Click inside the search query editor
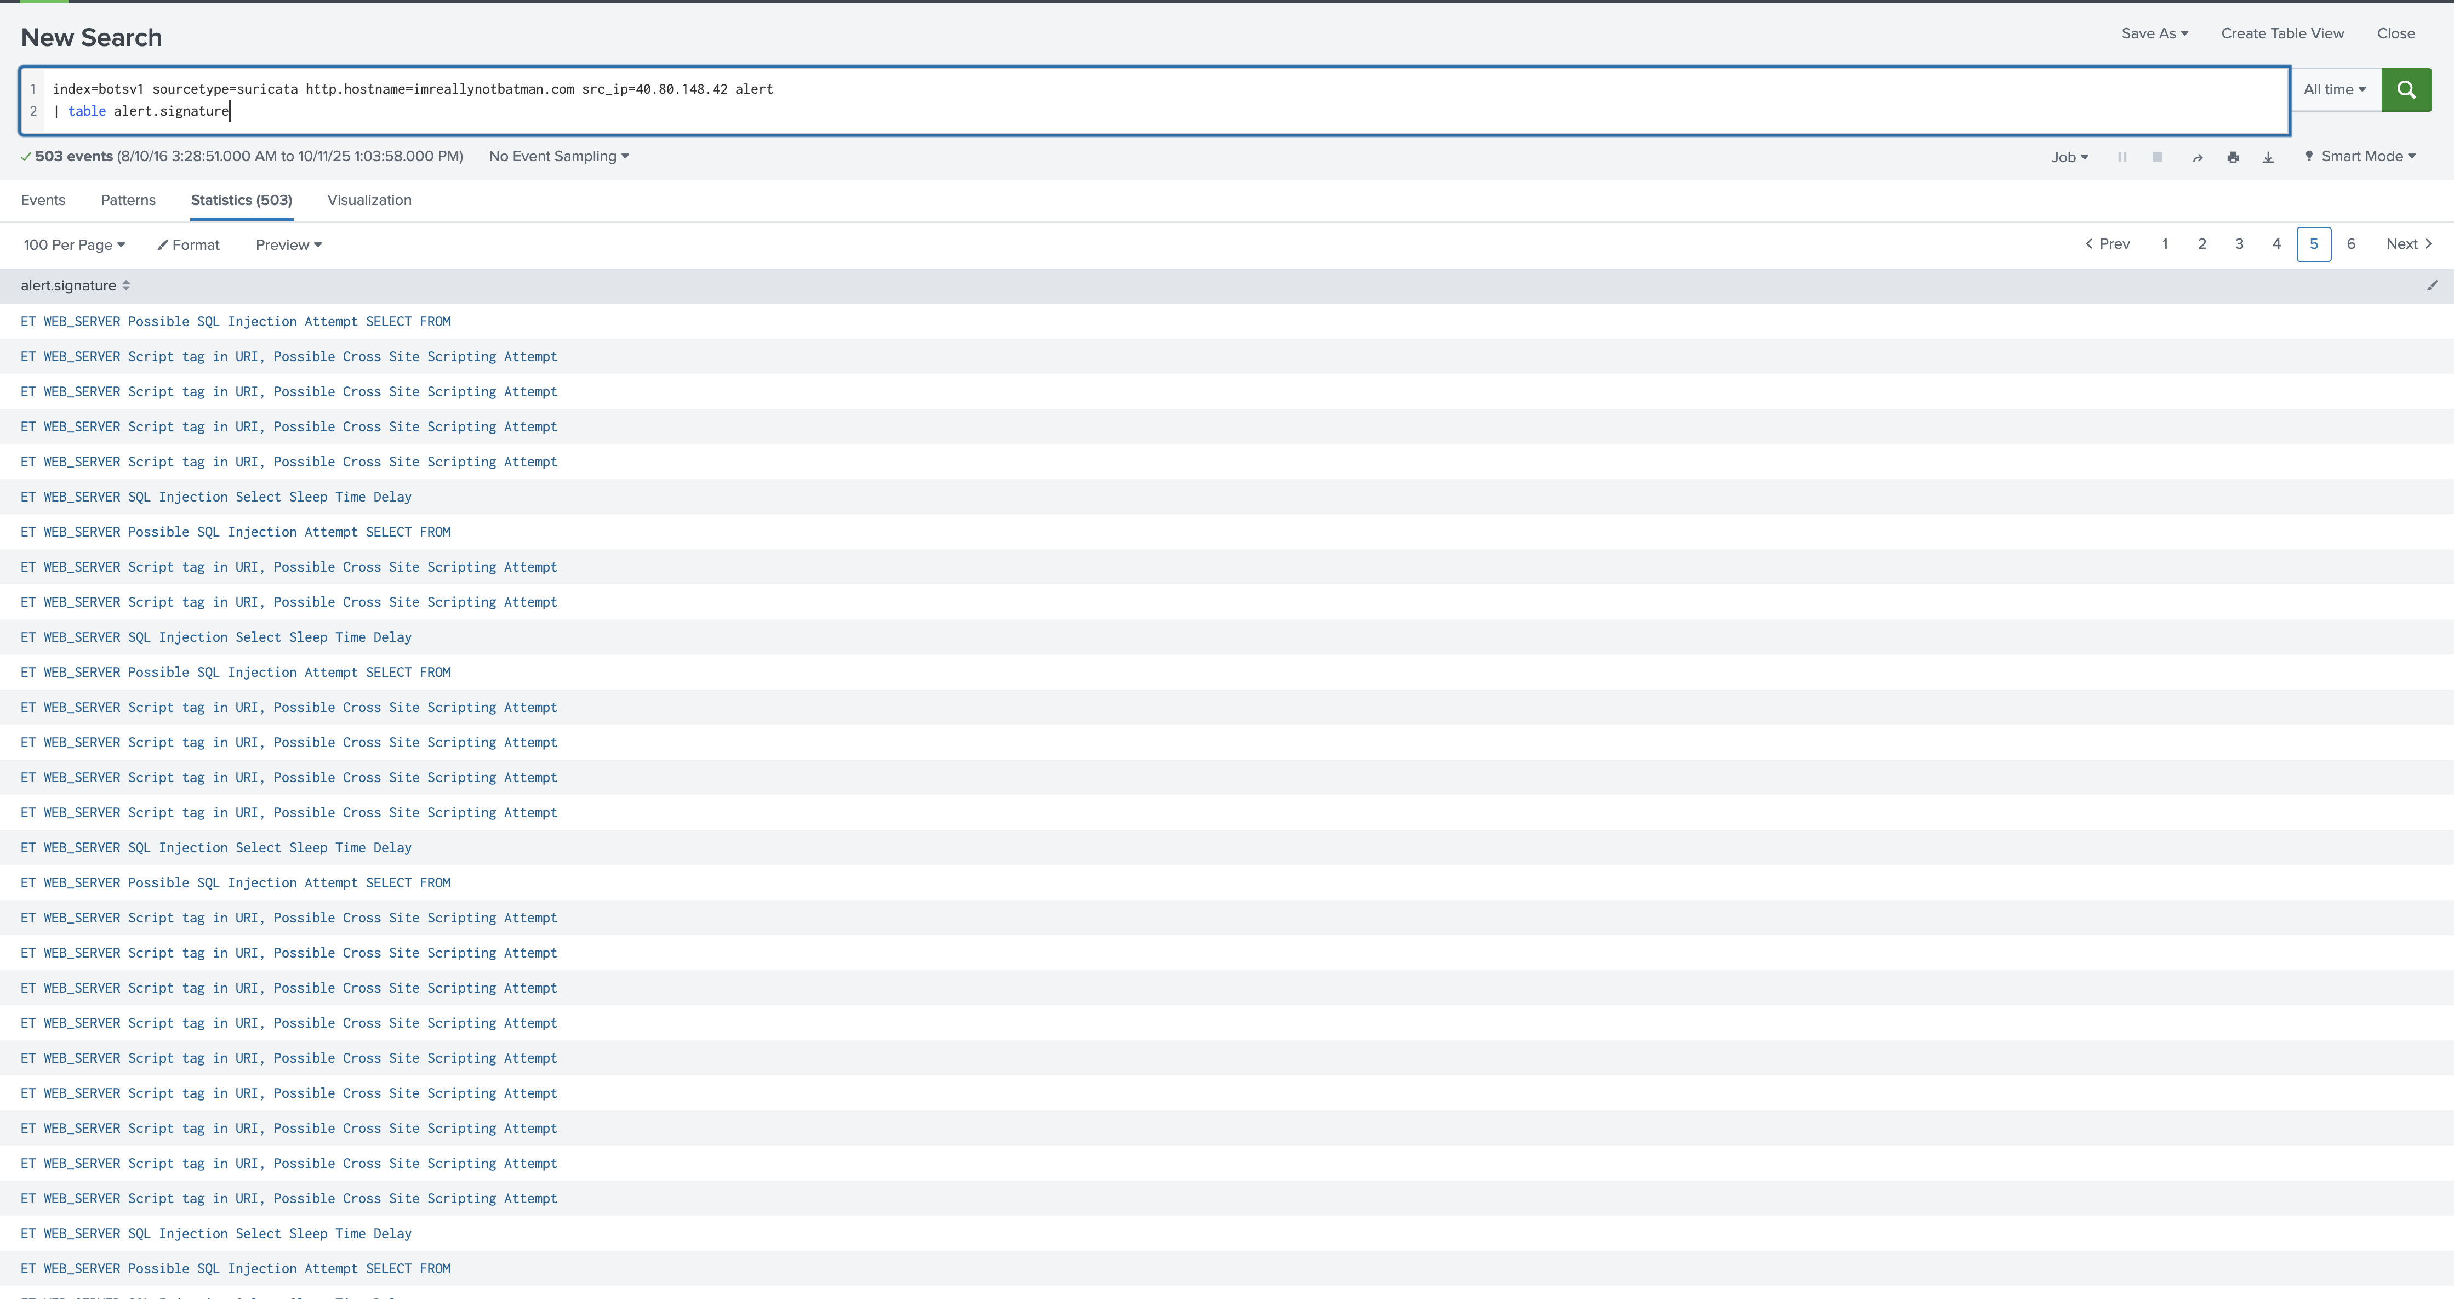 (x=1143, y=100)
